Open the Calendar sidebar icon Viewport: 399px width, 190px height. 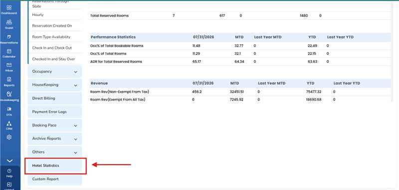point(9,51)
